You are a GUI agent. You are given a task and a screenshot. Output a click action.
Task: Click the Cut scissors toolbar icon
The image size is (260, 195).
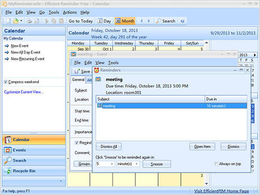point(46,21)
